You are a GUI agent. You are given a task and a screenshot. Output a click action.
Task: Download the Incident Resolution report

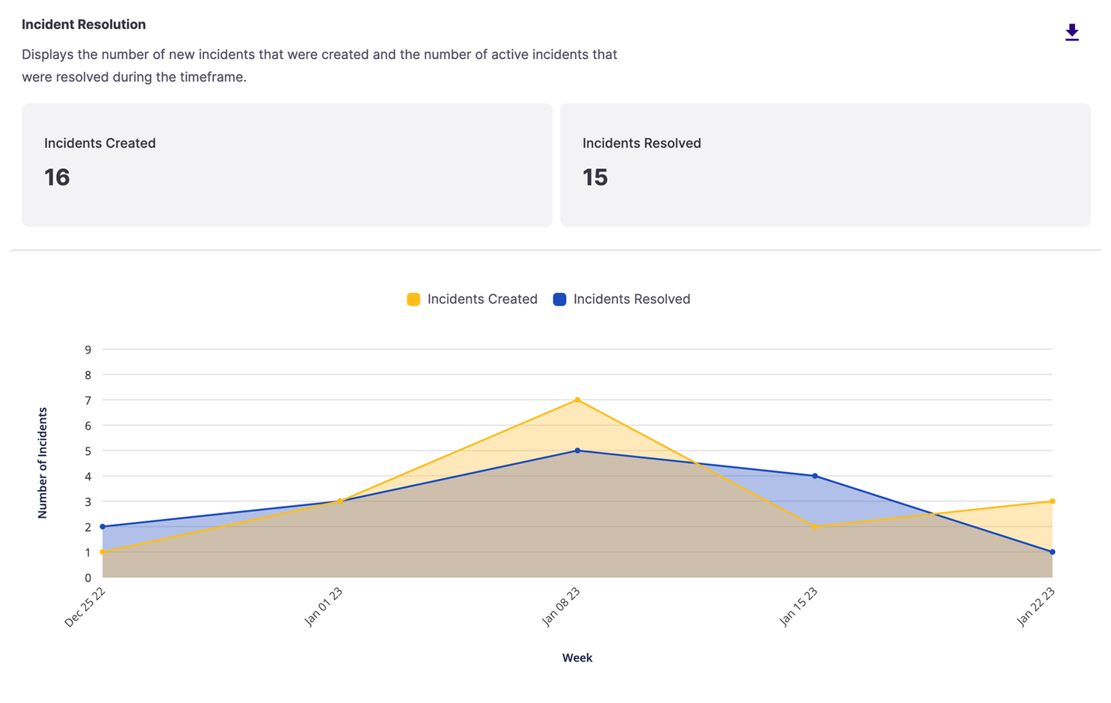1071,32
